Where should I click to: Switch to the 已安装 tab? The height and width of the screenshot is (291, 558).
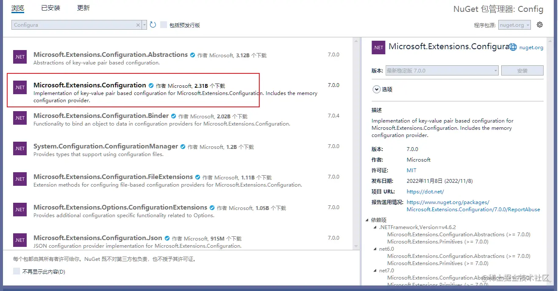(50, 8)
